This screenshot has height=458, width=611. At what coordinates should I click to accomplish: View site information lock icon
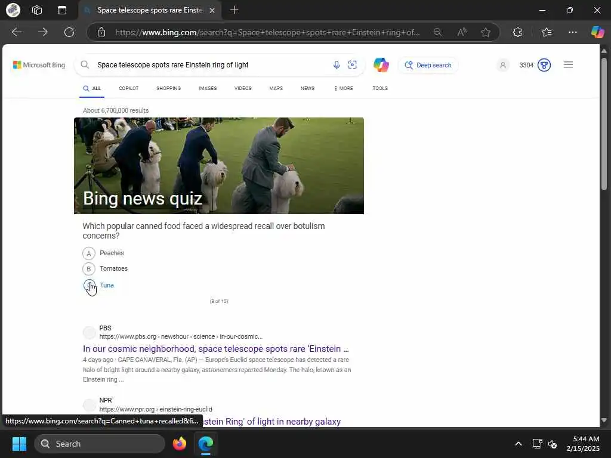click(101, 32)
